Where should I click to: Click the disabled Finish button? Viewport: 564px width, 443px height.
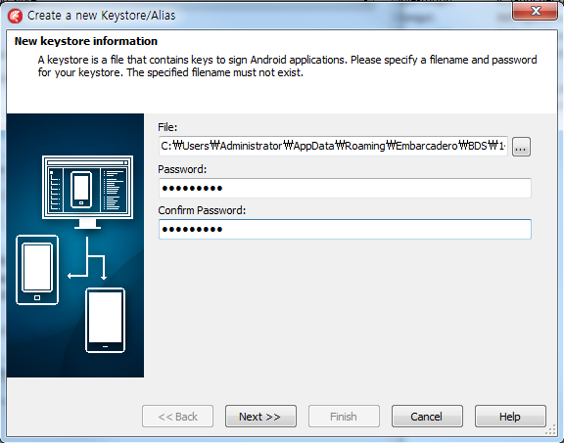pyautogui.click(x=344, y=417)
